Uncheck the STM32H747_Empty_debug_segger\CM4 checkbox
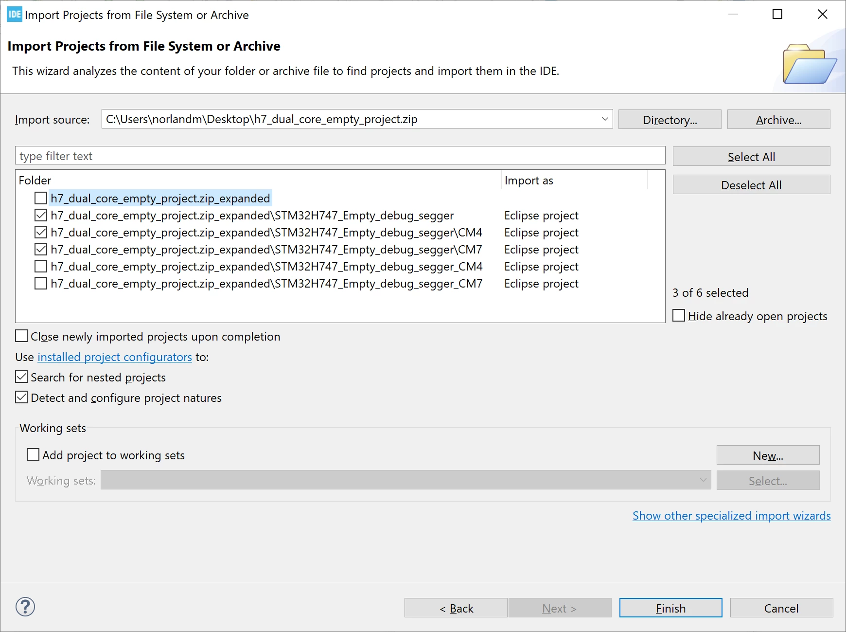 pos(41,232)
